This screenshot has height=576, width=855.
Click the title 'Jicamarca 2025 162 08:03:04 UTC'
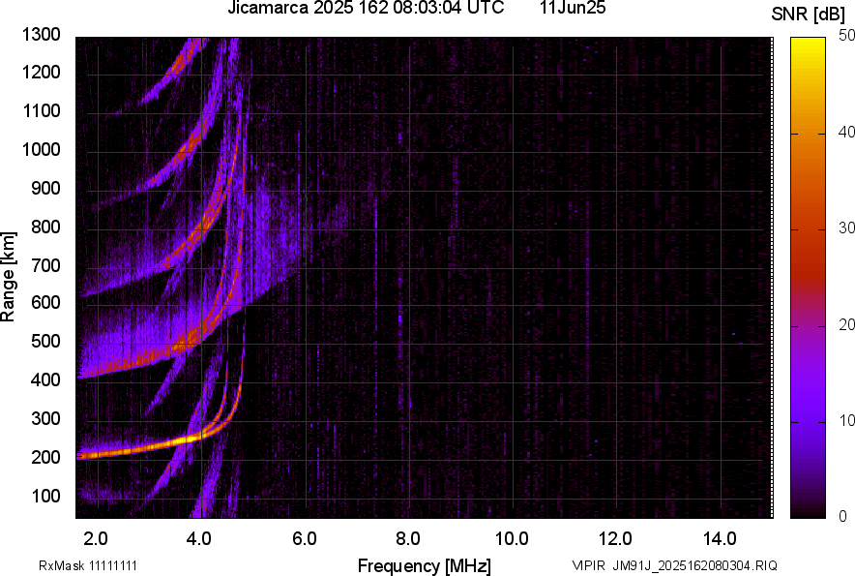pos(366,8)
